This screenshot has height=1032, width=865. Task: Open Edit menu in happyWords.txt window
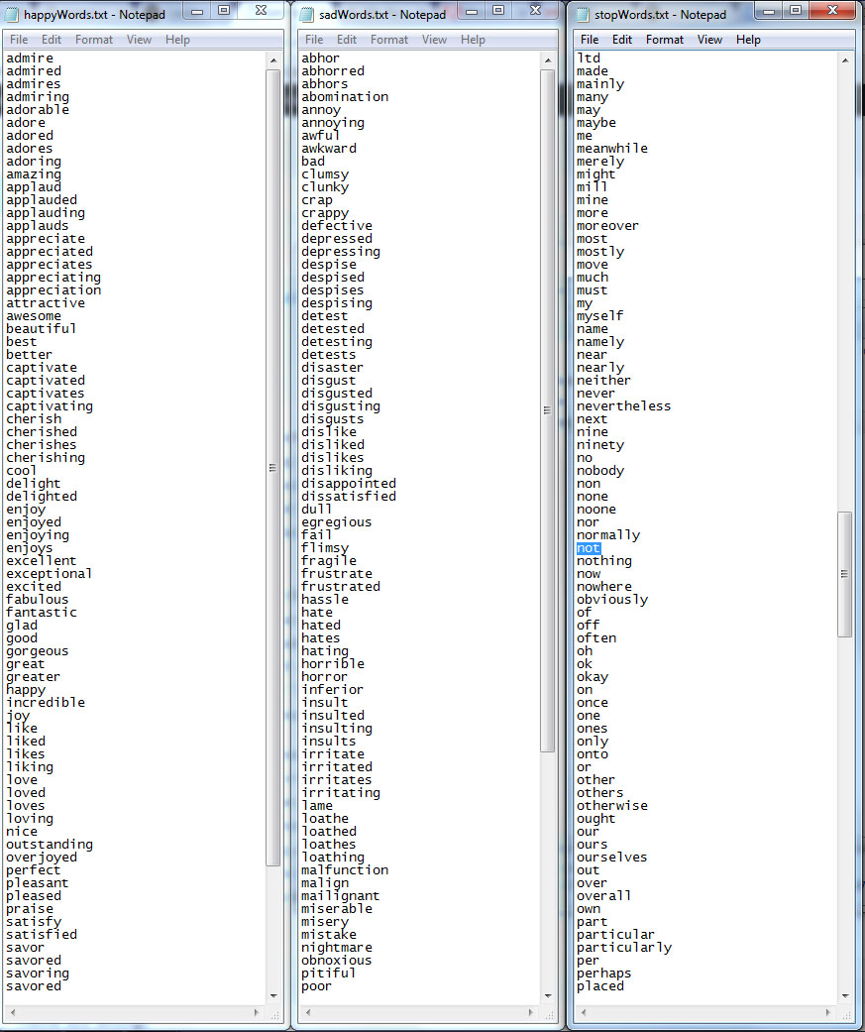click(x=52, y=40)
